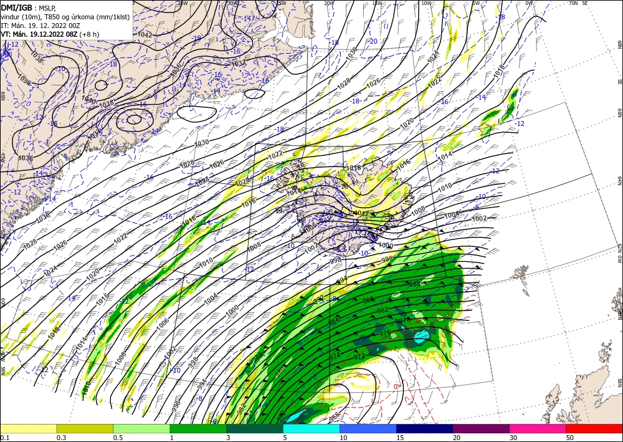
Task: Click the '15W' longitude label
Action: 378,3
